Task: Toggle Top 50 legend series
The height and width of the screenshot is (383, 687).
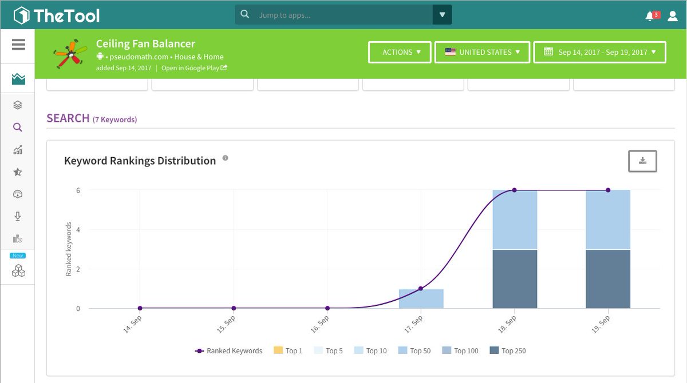Action: coord(414,350)
